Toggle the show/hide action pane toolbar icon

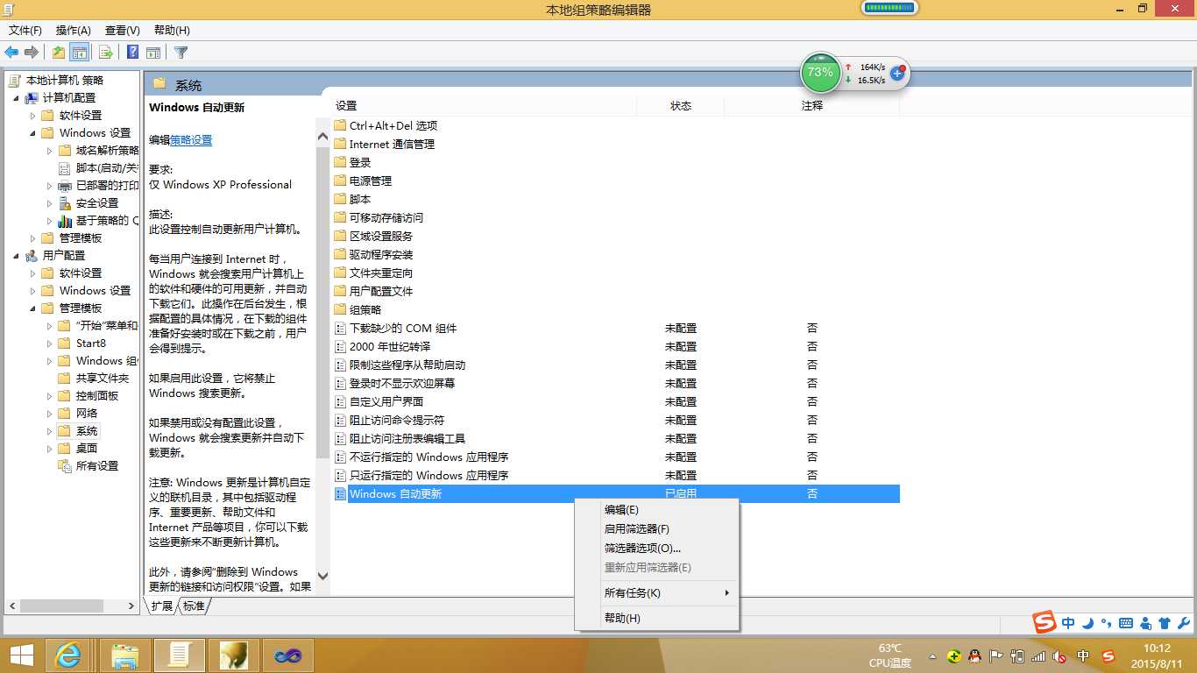pyautogui.click(x=153, y=53)
